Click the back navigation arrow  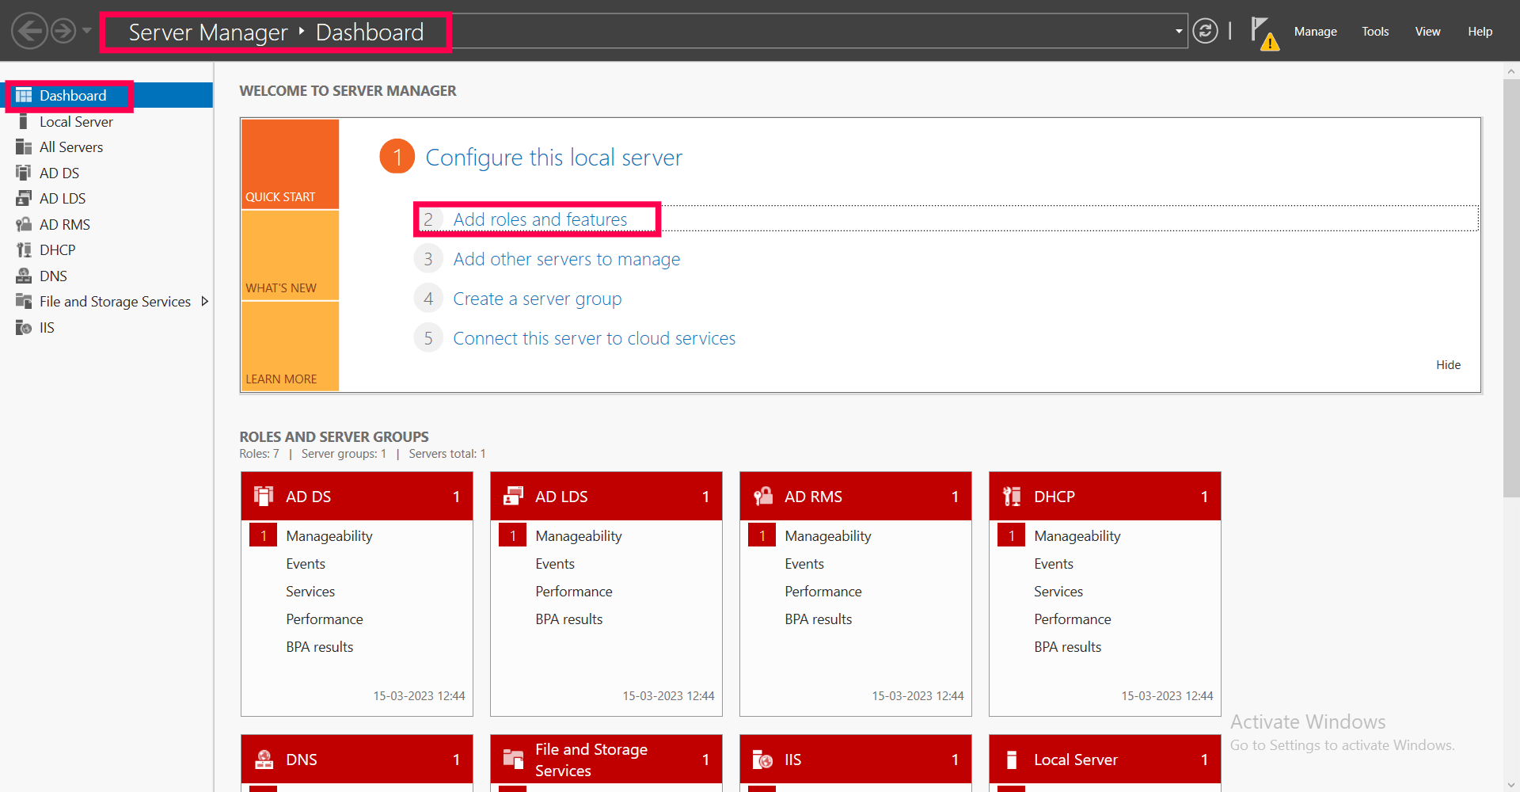29,32
